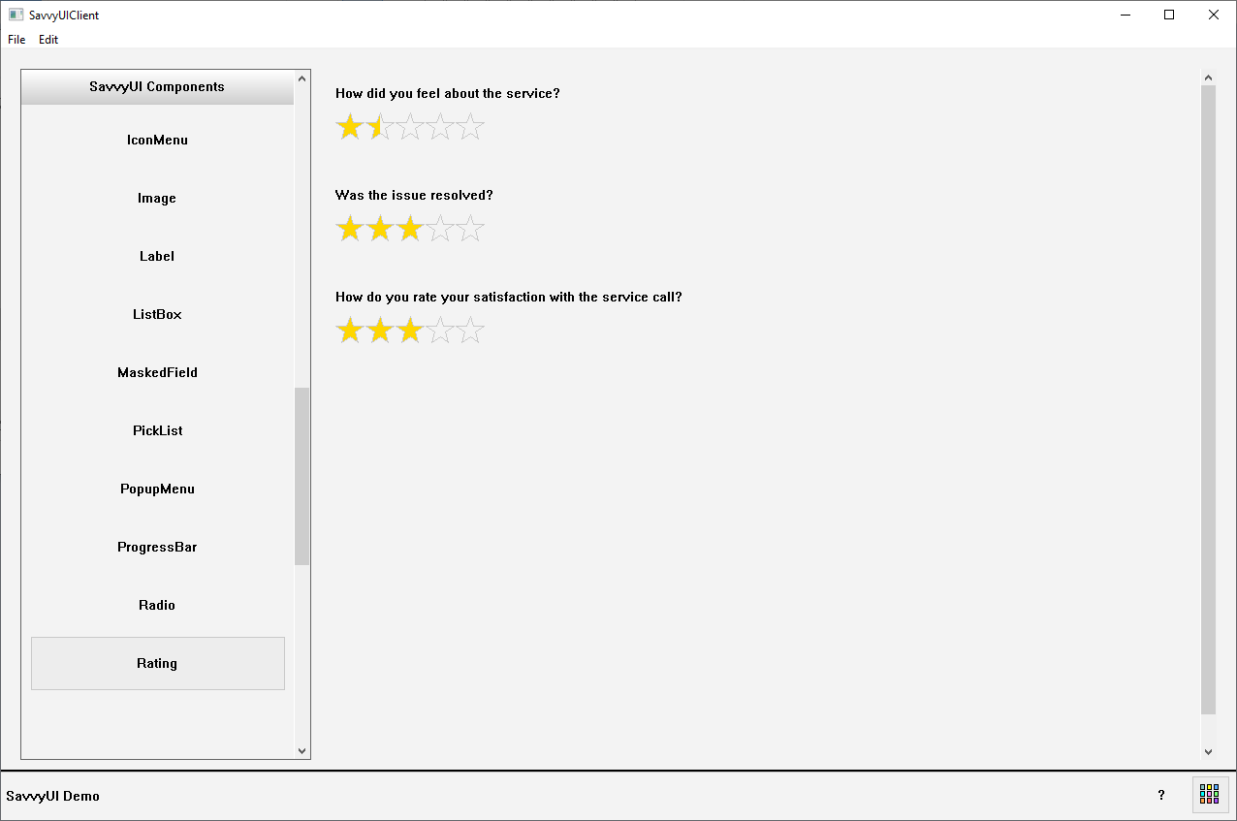Click the SavvyUIClient app icon in title bar
Image resolution: width=1237 pixels, height=821 pixels.
pos(16,15)
